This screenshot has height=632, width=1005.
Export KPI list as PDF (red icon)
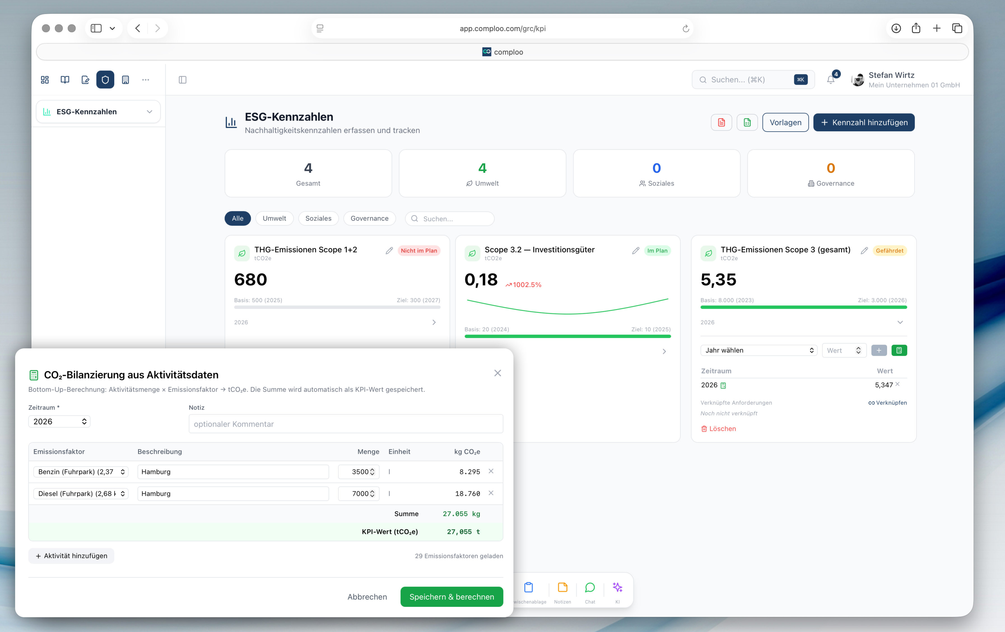[x=721, y=122]
